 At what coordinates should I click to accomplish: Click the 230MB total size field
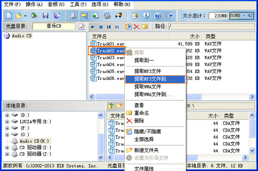pos(218,16)
